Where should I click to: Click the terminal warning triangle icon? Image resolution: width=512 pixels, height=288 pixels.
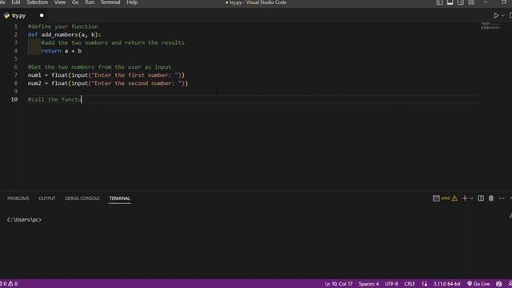pos(454,198)
